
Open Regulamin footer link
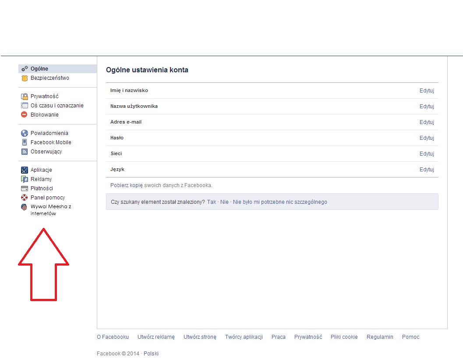380,337
